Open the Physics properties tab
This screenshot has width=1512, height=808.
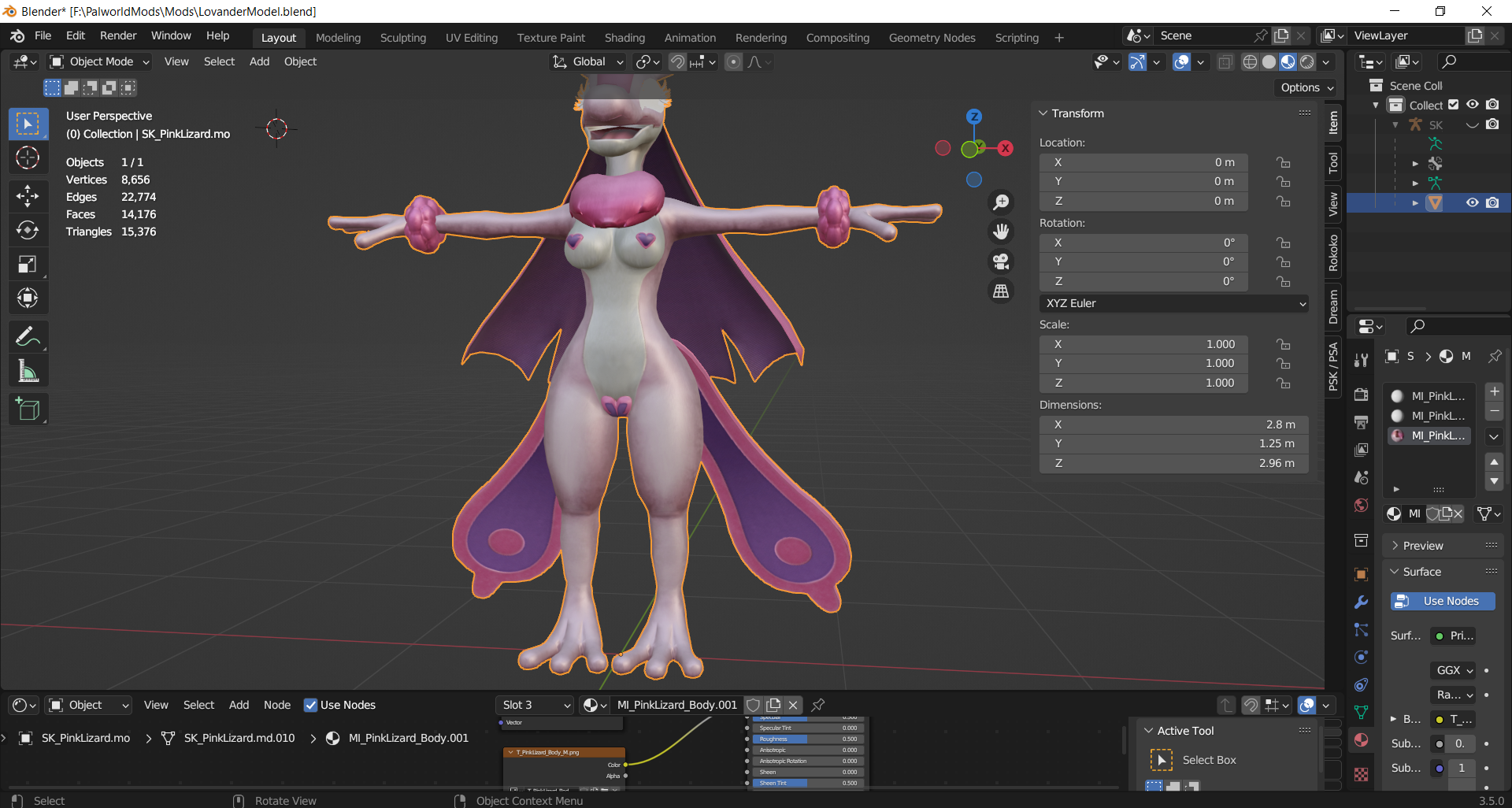pos(1361,658)
